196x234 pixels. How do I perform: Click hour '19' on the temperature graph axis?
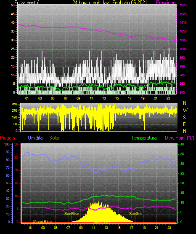click(x=144, y=228)
